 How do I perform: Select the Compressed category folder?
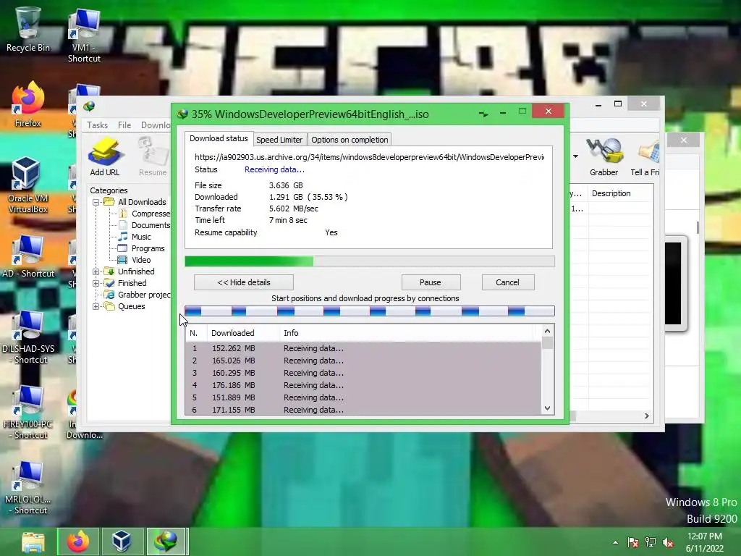[x=144, y=214]
